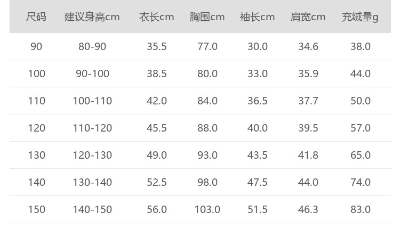The image size is (400, 245).
Task: Click the height range 80-90 cell
Action: (x=92, y=46)
